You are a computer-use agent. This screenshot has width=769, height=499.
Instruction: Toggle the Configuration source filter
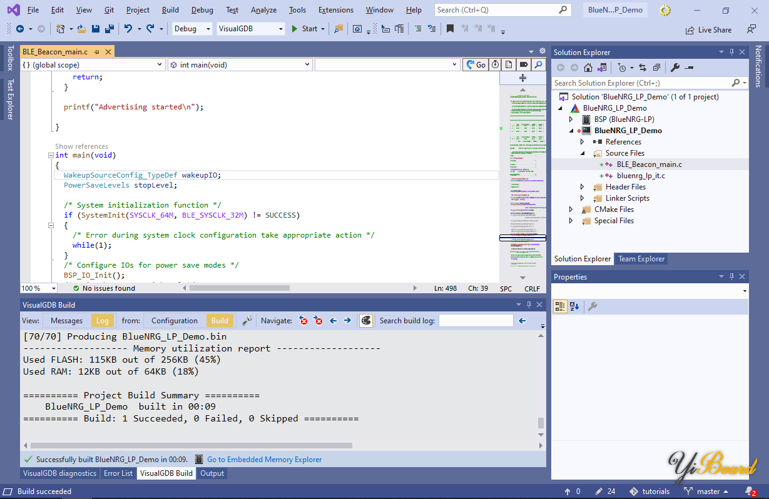[x=174, y=321]
